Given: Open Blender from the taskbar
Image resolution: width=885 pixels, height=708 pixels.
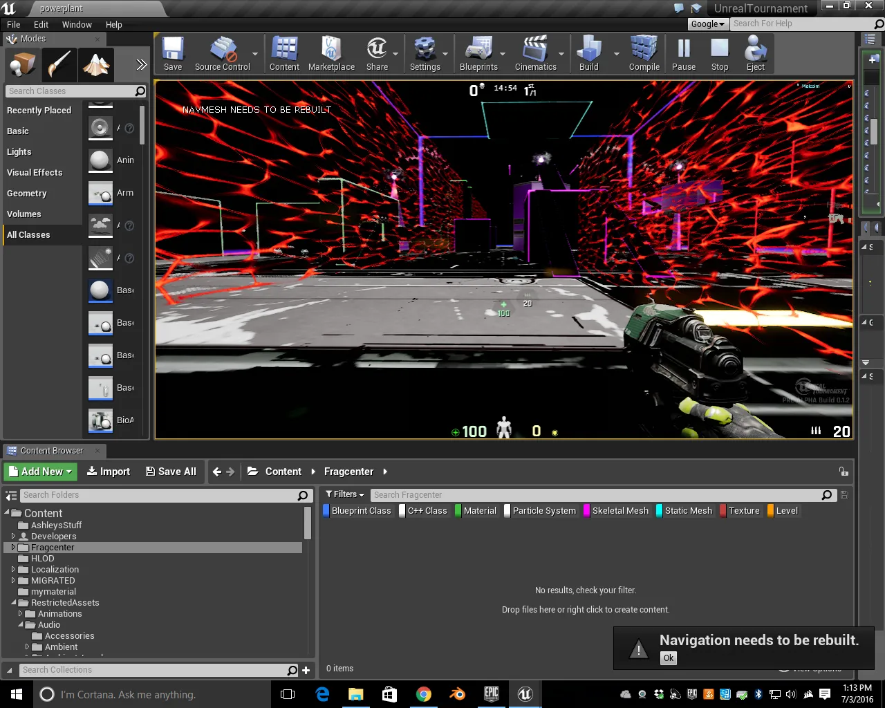Looking at the screenshot, I should 458,694.
